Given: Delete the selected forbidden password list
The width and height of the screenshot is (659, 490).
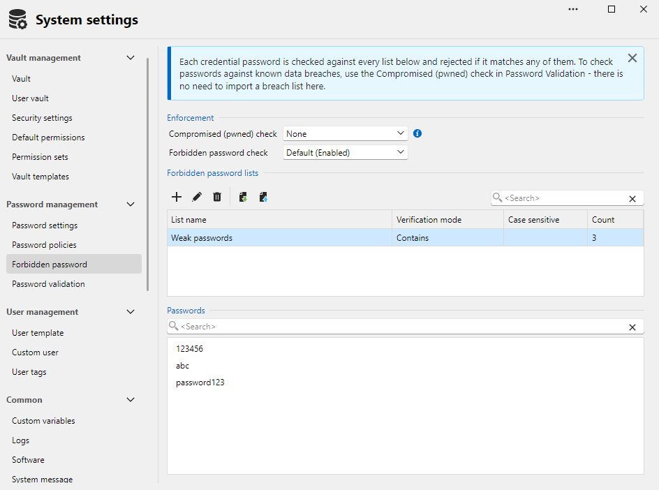Looking at the screenshot, I should coord(217,197).
